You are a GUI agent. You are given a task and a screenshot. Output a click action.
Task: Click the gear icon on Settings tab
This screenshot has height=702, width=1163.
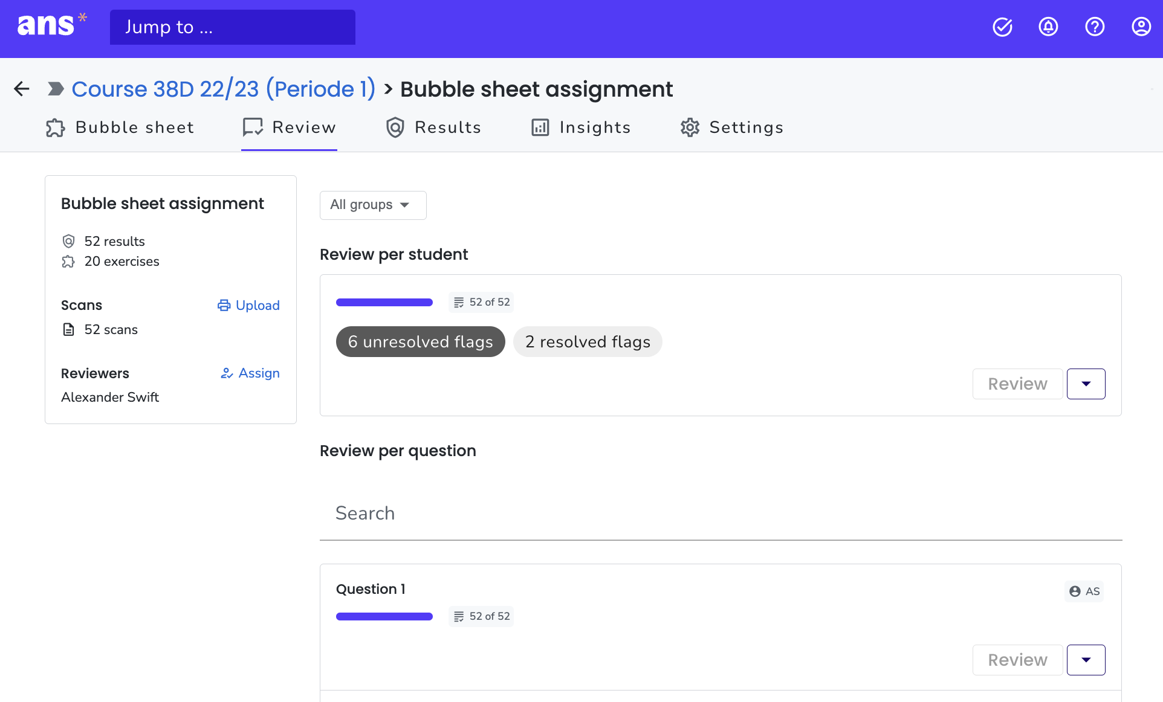coord(690,127)
